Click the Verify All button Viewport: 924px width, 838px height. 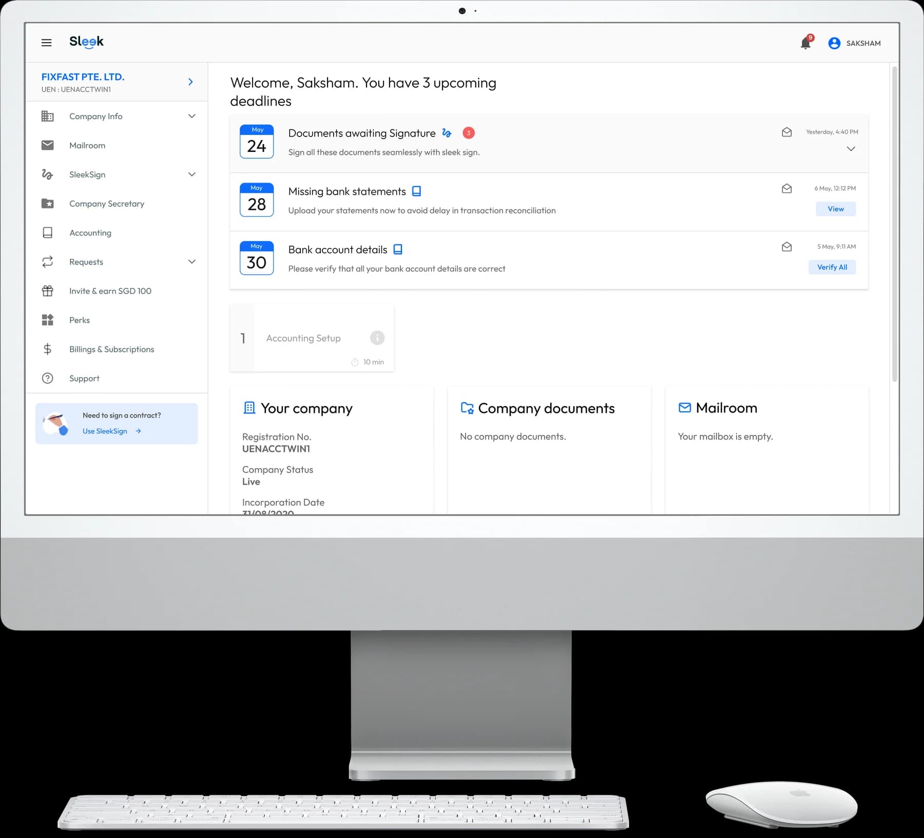(832, 267)
